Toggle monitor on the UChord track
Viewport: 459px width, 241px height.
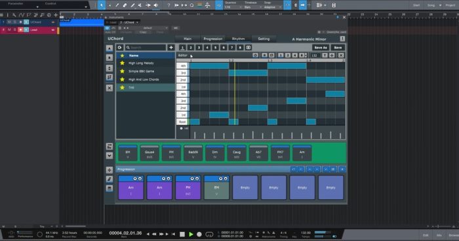(26, 22)
